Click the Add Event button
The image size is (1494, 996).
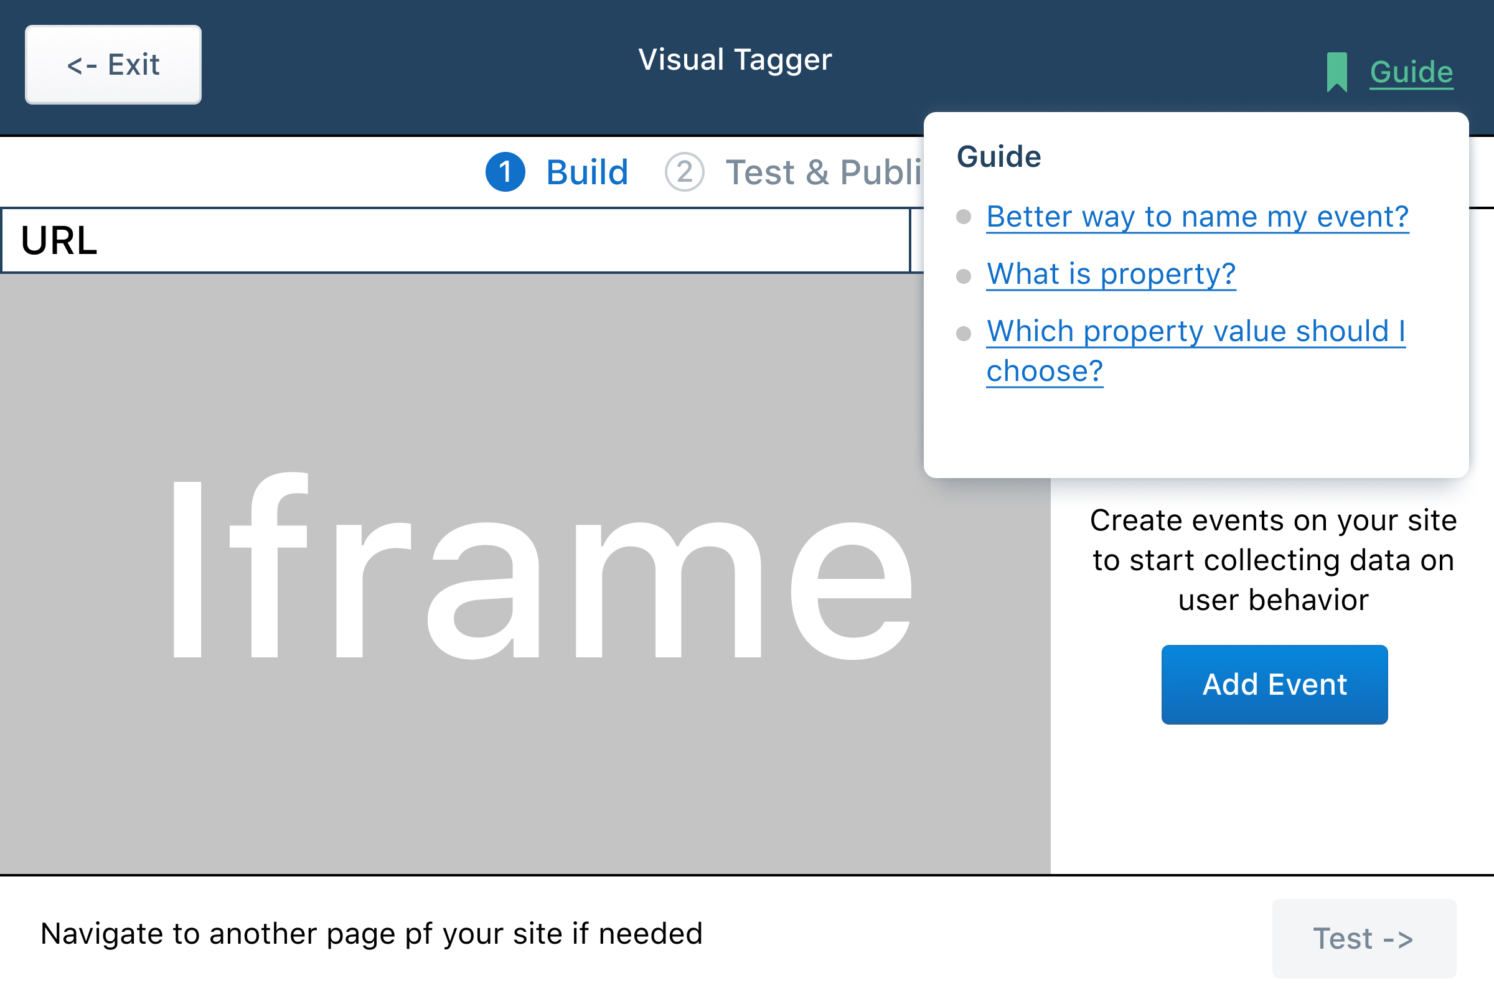click(x=1274, y=684)
